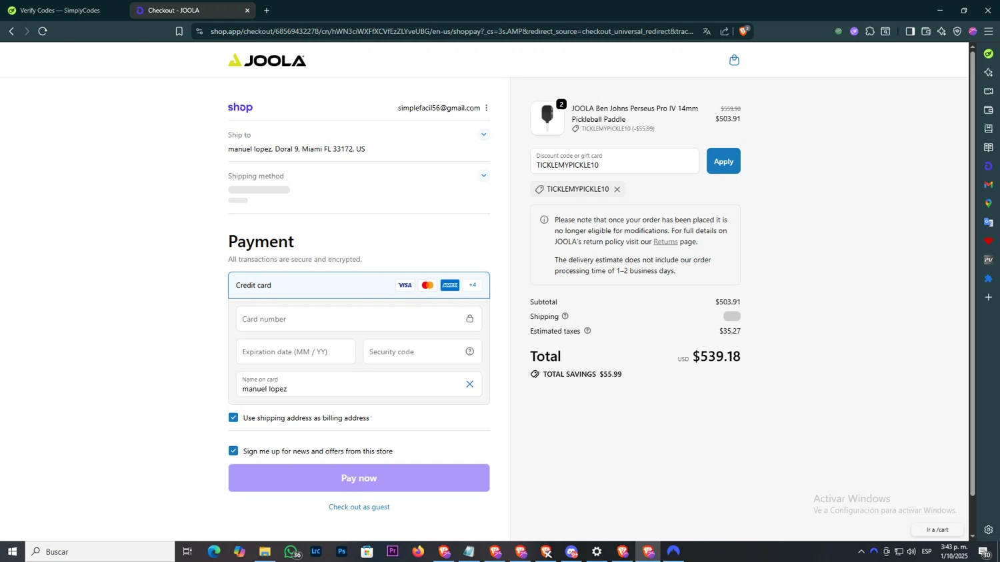Image resolution: width=1000 pixels, height=562 pixels.
Task: Open Gmail in the sidebar
Action: (x=989, y=184)
